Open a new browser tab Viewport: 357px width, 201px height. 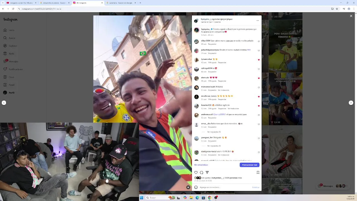coord(140,3)
